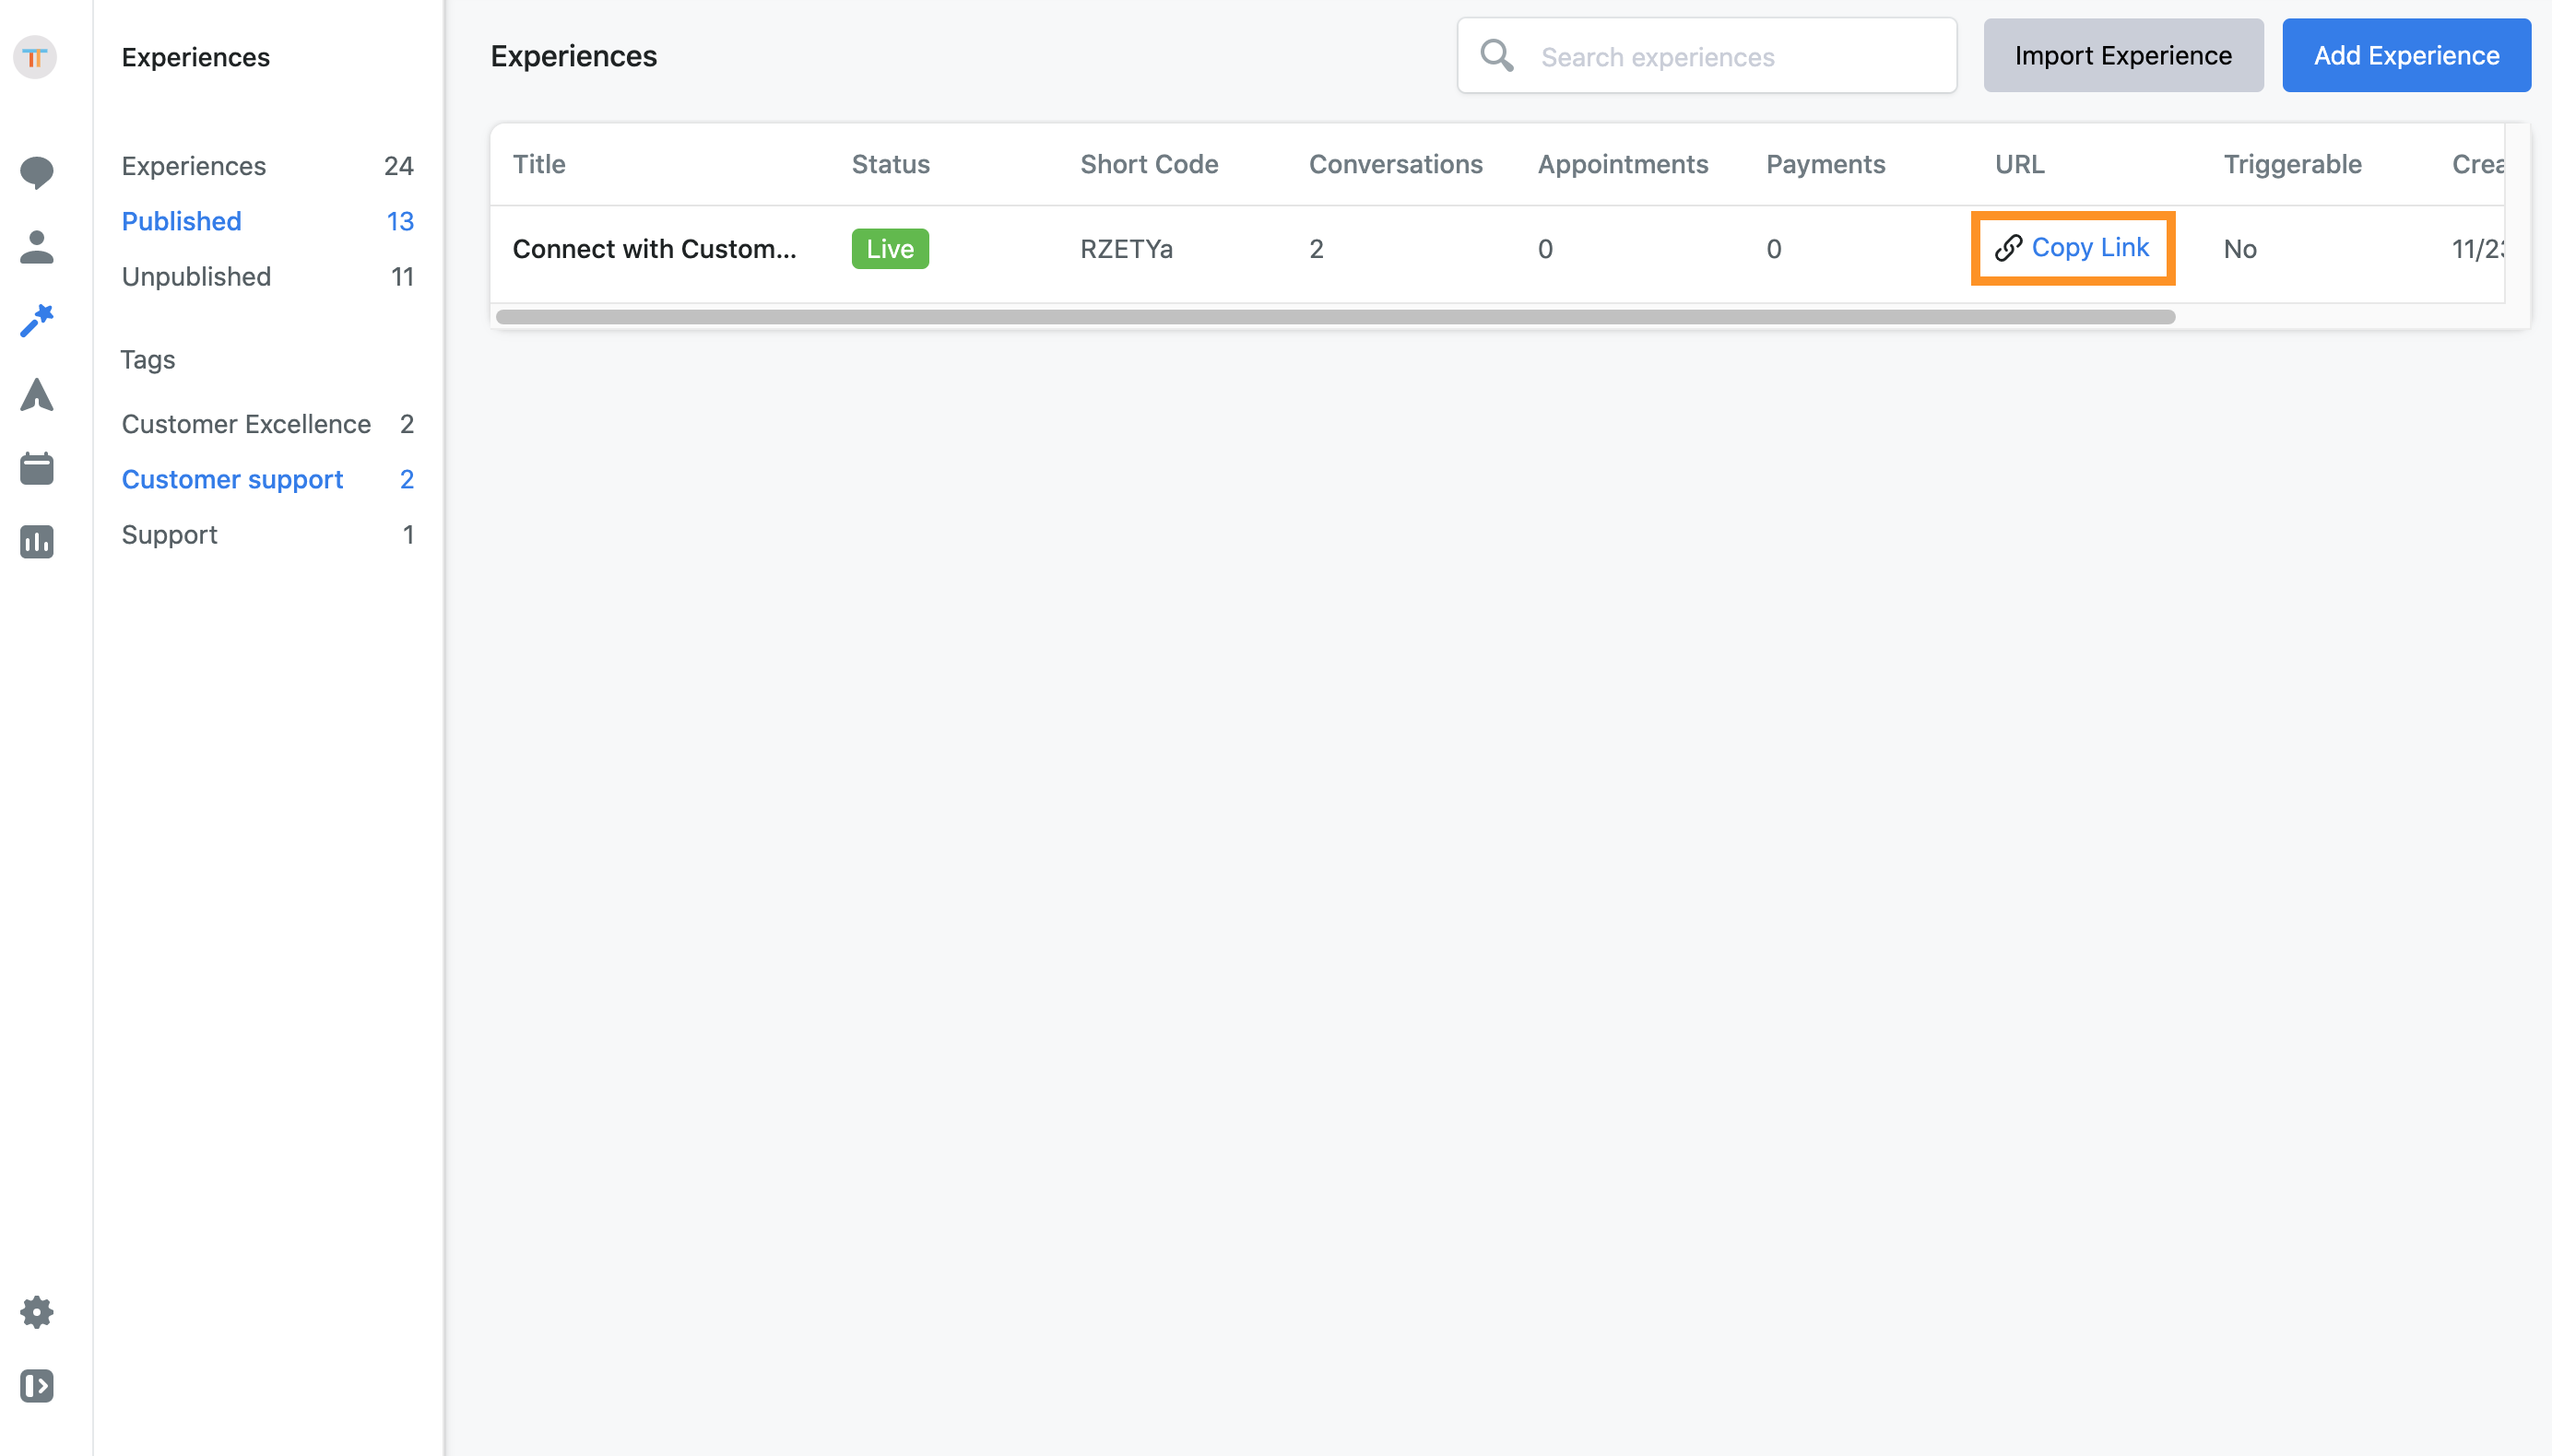Click the Title column header

(x=539, y=165)
